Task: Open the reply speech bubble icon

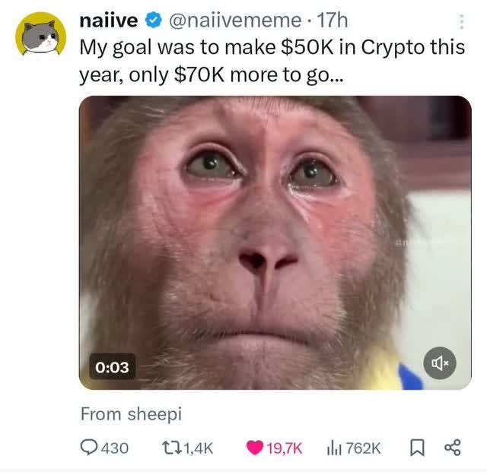Action: click(89, 448)
